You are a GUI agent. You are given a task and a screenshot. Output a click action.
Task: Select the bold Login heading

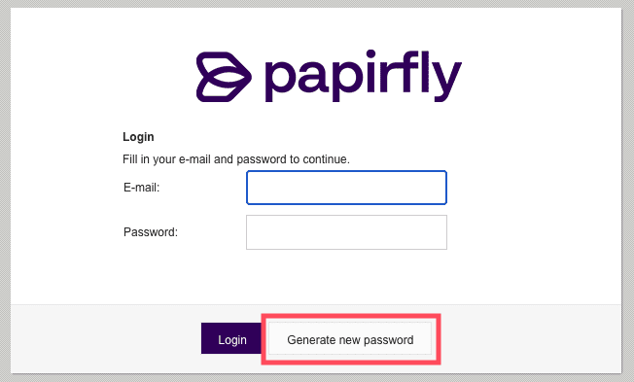pos(138,137)
